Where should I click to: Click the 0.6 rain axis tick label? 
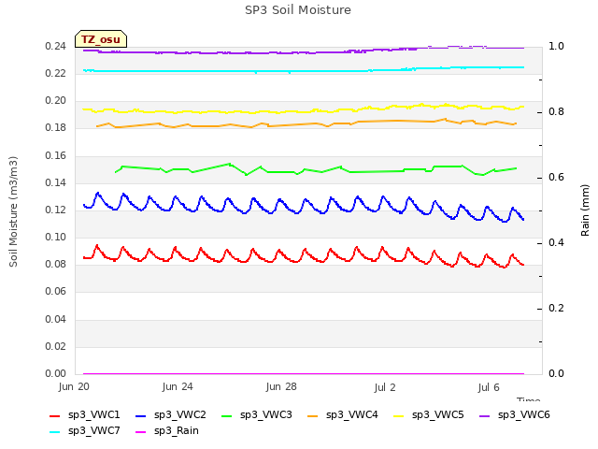pyautogui.click(x=556, y=178)
